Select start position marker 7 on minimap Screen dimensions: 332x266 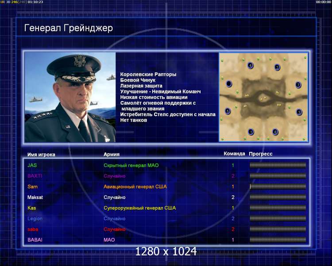coord(298,85)
